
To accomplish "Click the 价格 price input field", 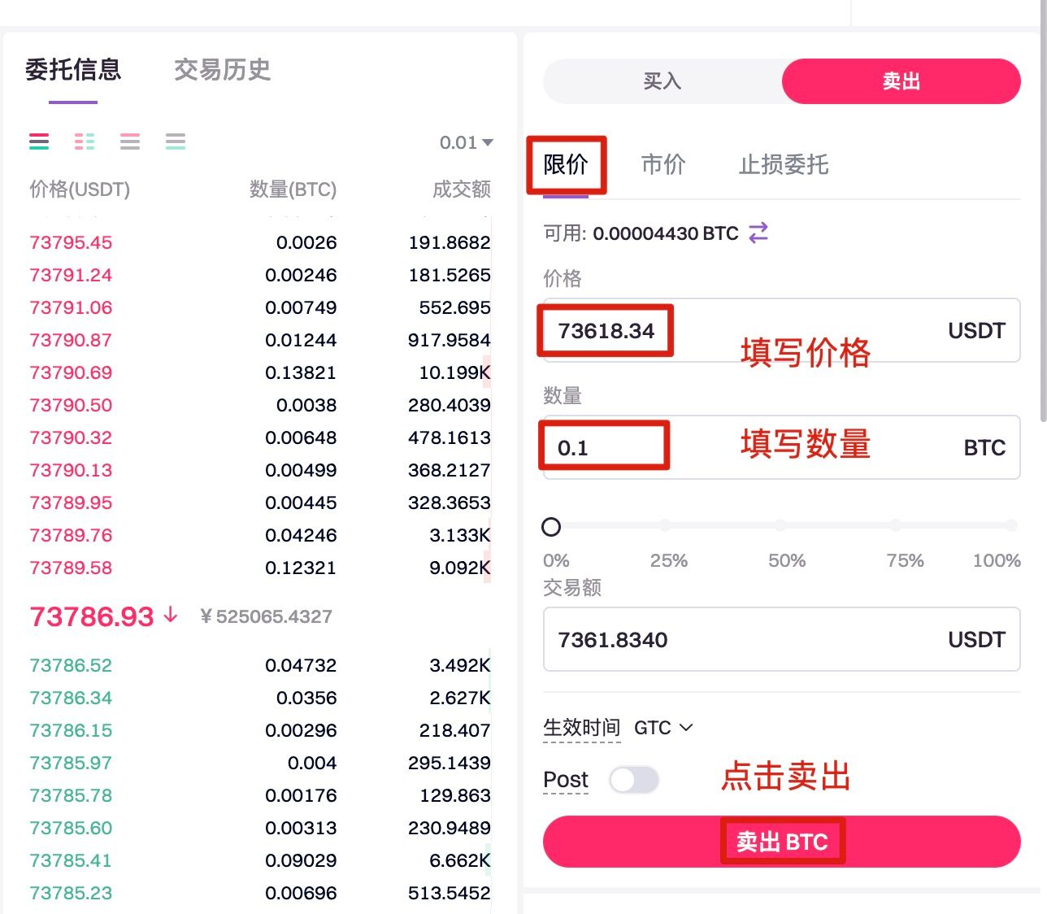I will 780,331.
